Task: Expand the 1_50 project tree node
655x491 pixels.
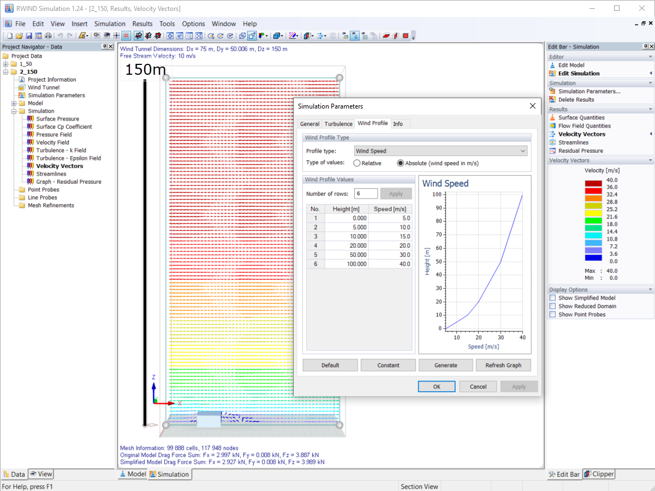Action: pos(6,64)
